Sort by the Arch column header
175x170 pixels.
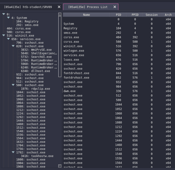click(x=168, y=15)
